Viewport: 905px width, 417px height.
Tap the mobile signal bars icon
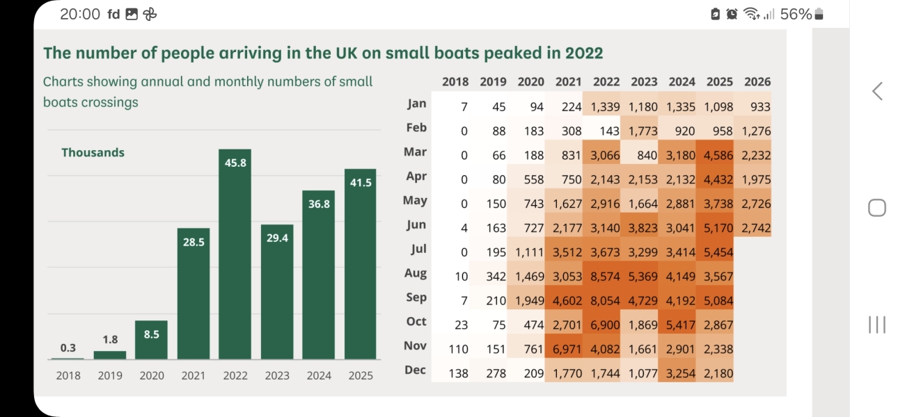pos(769,14)
